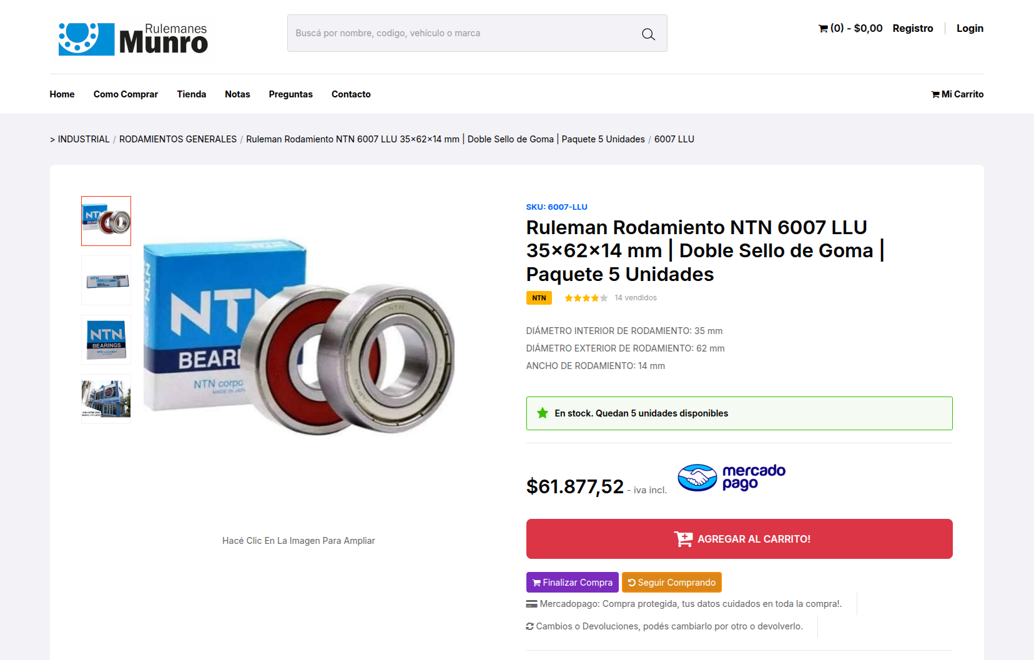1034x660 pixels.
Task: Select the first bearing thumbnail image
Action: [106, 221]
